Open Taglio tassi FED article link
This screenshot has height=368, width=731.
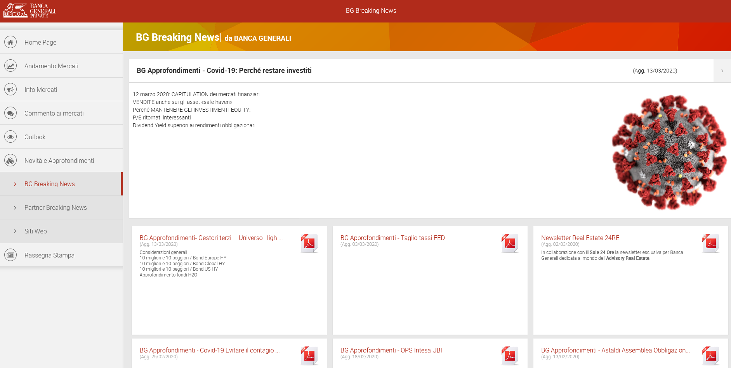tap(392, 238)
